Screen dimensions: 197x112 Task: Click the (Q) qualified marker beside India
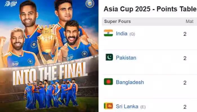pos(132,34)
